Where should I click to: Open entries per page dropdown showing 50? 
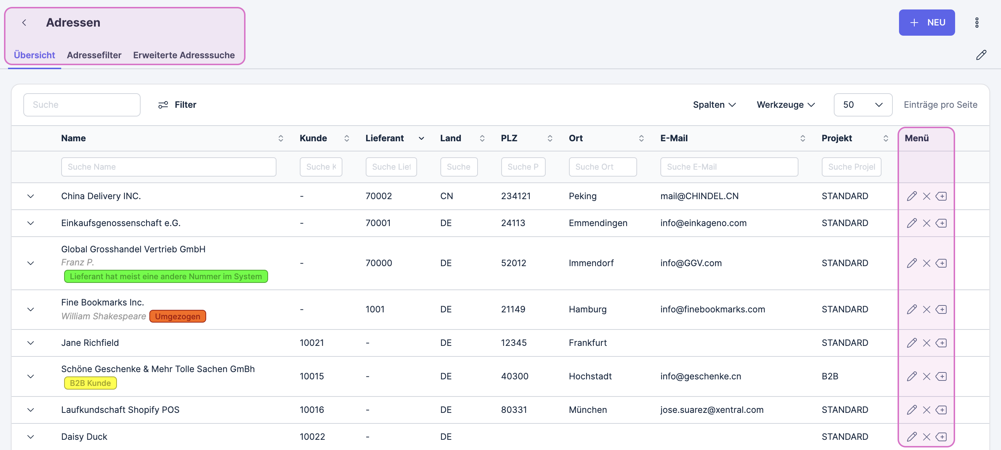tap(862, 105)
